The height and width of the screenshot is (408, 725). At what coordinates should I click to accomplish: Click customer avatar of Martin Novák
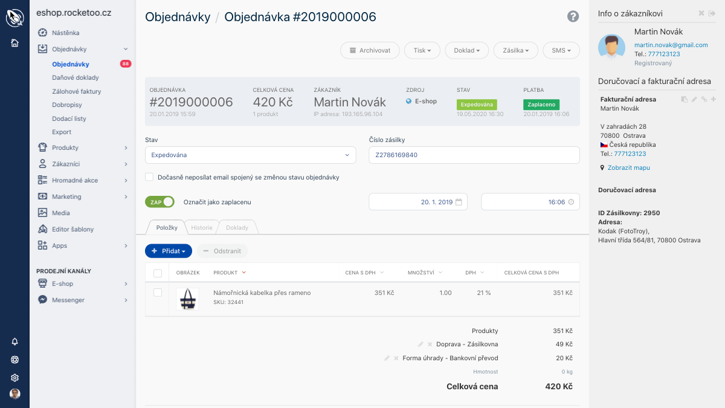click(x=612, y=47)
